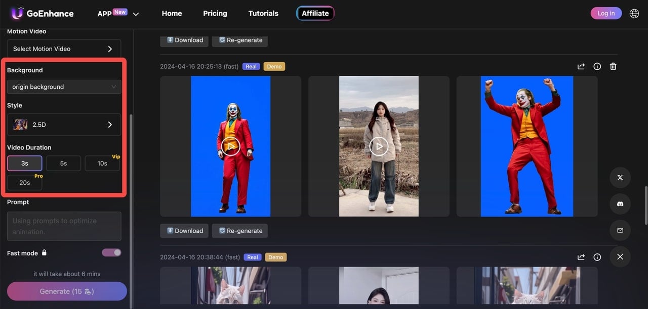Screen dimensions: 648x309
Task: Delete the 20:25:13 generation
Action: [613, 66]
